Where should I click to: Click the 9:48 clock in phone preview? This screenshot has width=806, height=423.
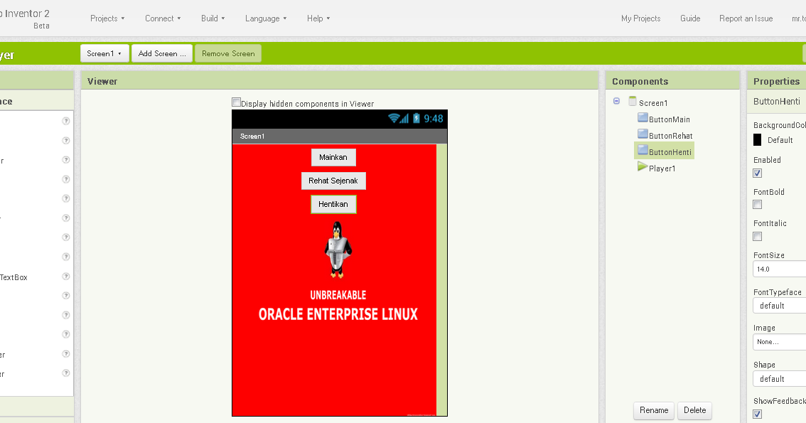(434, 119)
